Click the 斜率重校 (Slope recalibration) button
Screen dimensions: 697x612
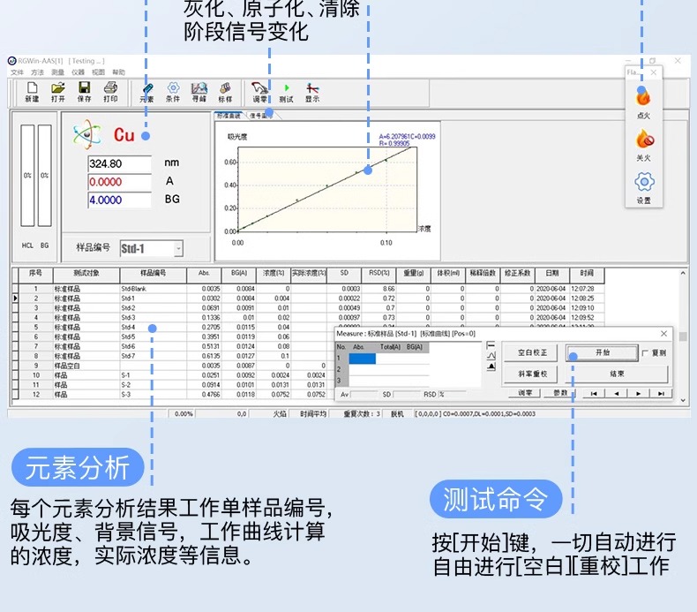(x=532, y=374)
